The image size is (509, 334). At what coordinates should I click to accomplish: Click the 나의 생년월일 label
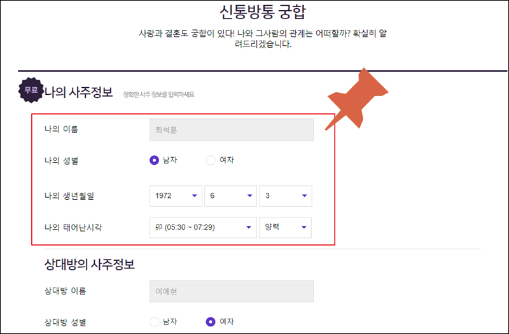(69, 196)
